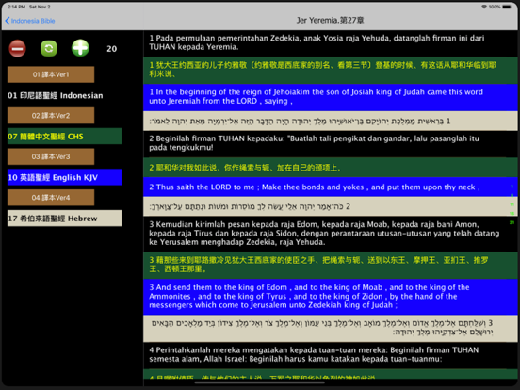The image size is (520, 390).
Task: Select Indonesian verse 1 about Zedekia
Action: point(330,42)
